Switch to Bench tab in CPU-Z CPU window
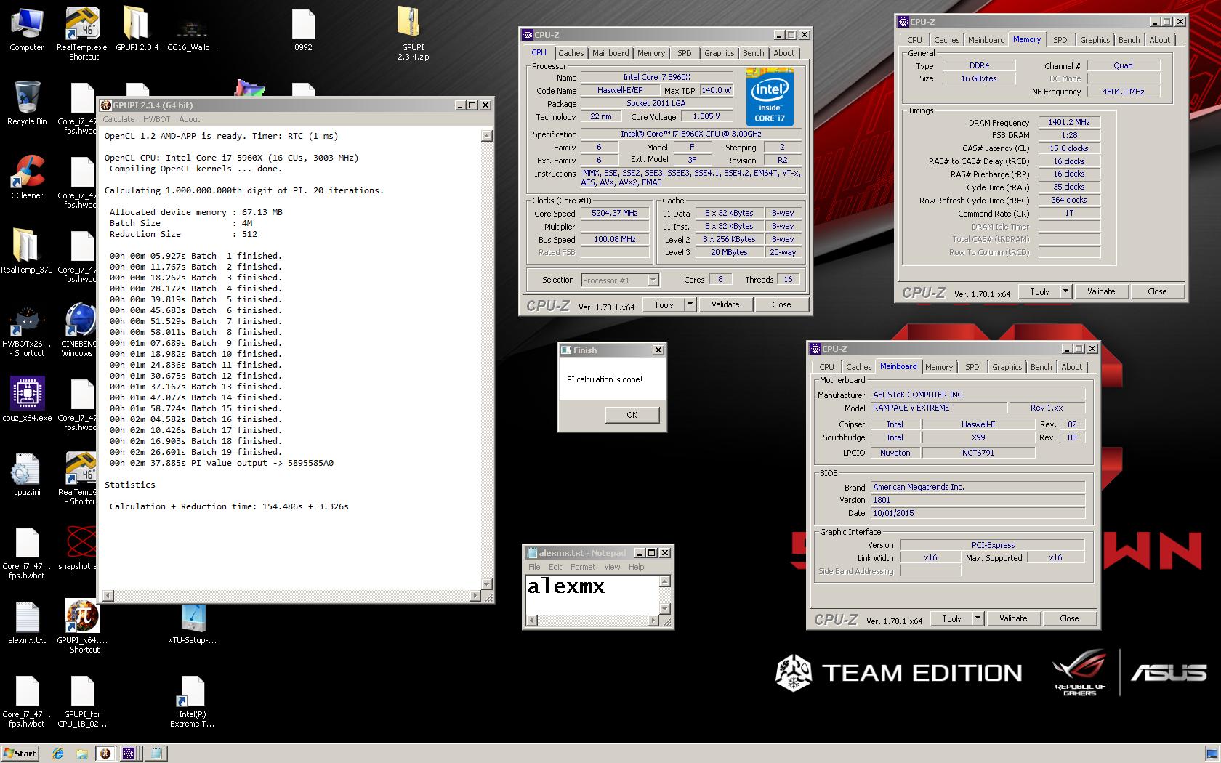 (753, 53)
